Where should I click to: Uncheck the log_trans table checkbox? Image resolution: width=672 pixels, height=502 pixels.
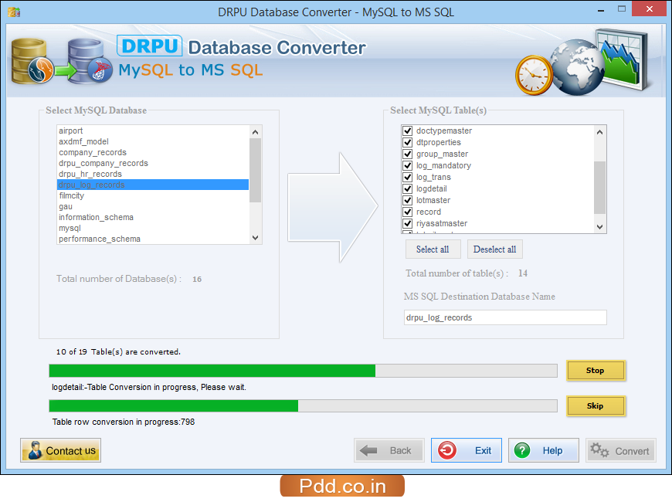(x=408, y=177)
